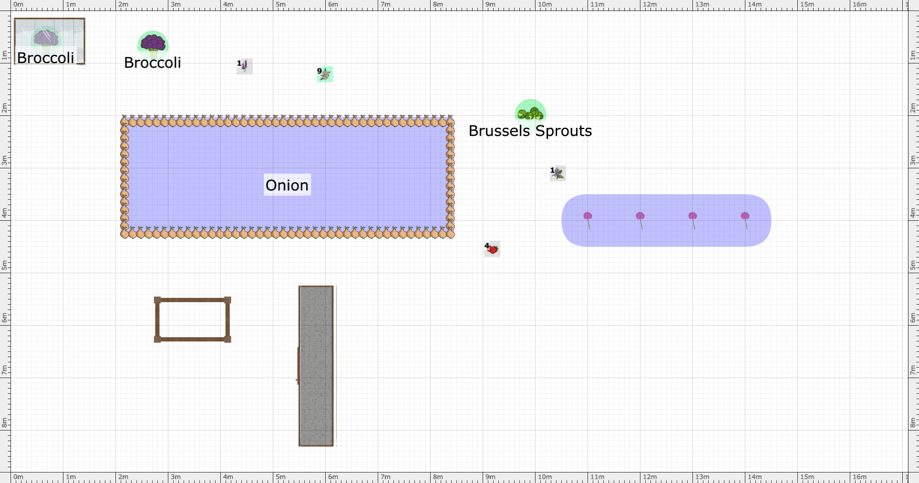Select the white flower cluster icon marked 9
The height and width of the screenshot is (483, 919).
[x=325, y=74]
